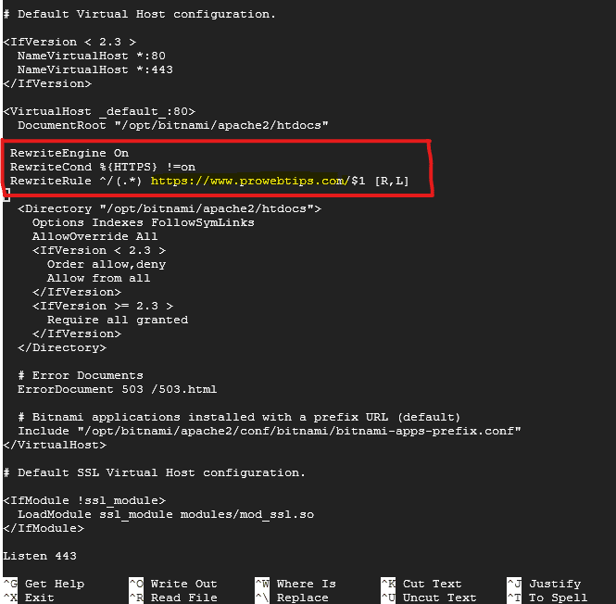Click the [R,L] flags in RewriteRule
The height and width of the screenshot is (604, 616).
point(392,181)
